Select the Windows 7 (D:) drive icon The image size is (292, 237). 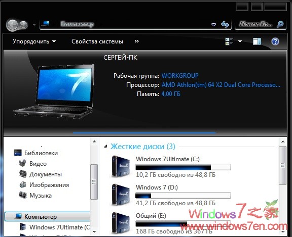(x=121, y=195)
